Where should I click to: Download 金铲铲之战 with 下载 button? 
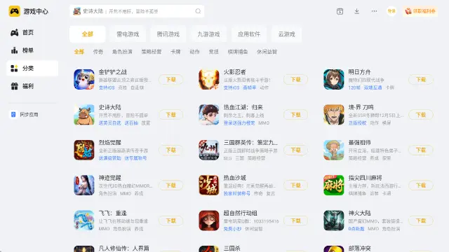point(171,79)
